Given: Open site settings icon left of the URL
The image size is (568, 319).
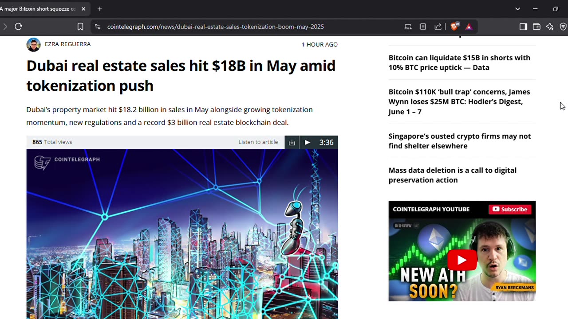Looking at the screenshot, I should point(98,27).
